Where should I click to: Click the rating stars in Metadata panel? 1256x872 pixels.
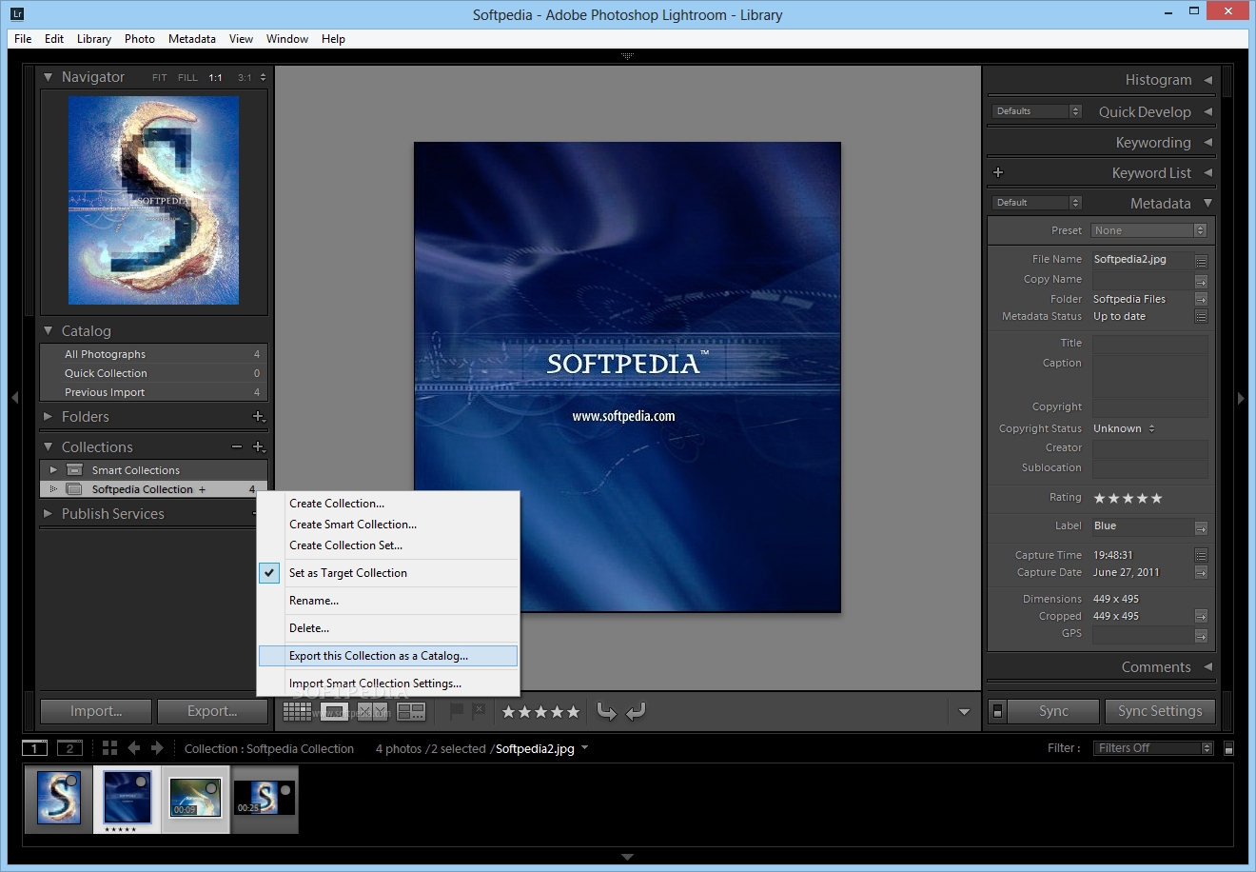pos(1128,498)
